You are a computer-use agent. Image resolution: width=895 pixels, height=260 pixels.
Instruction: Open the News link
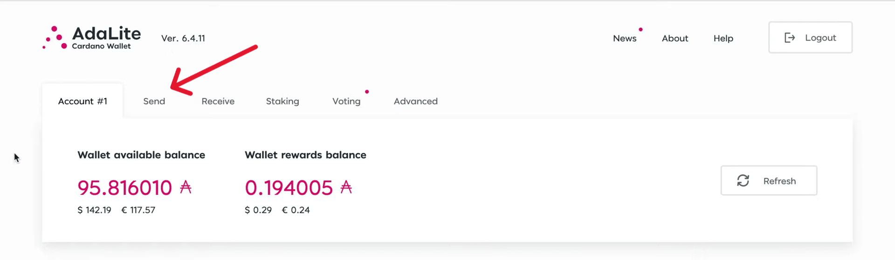(625, 38)
